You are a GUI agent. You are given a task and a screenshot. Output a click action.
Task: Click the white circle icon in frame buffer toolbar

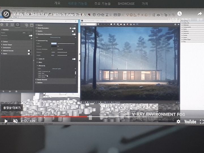point(111,24)
